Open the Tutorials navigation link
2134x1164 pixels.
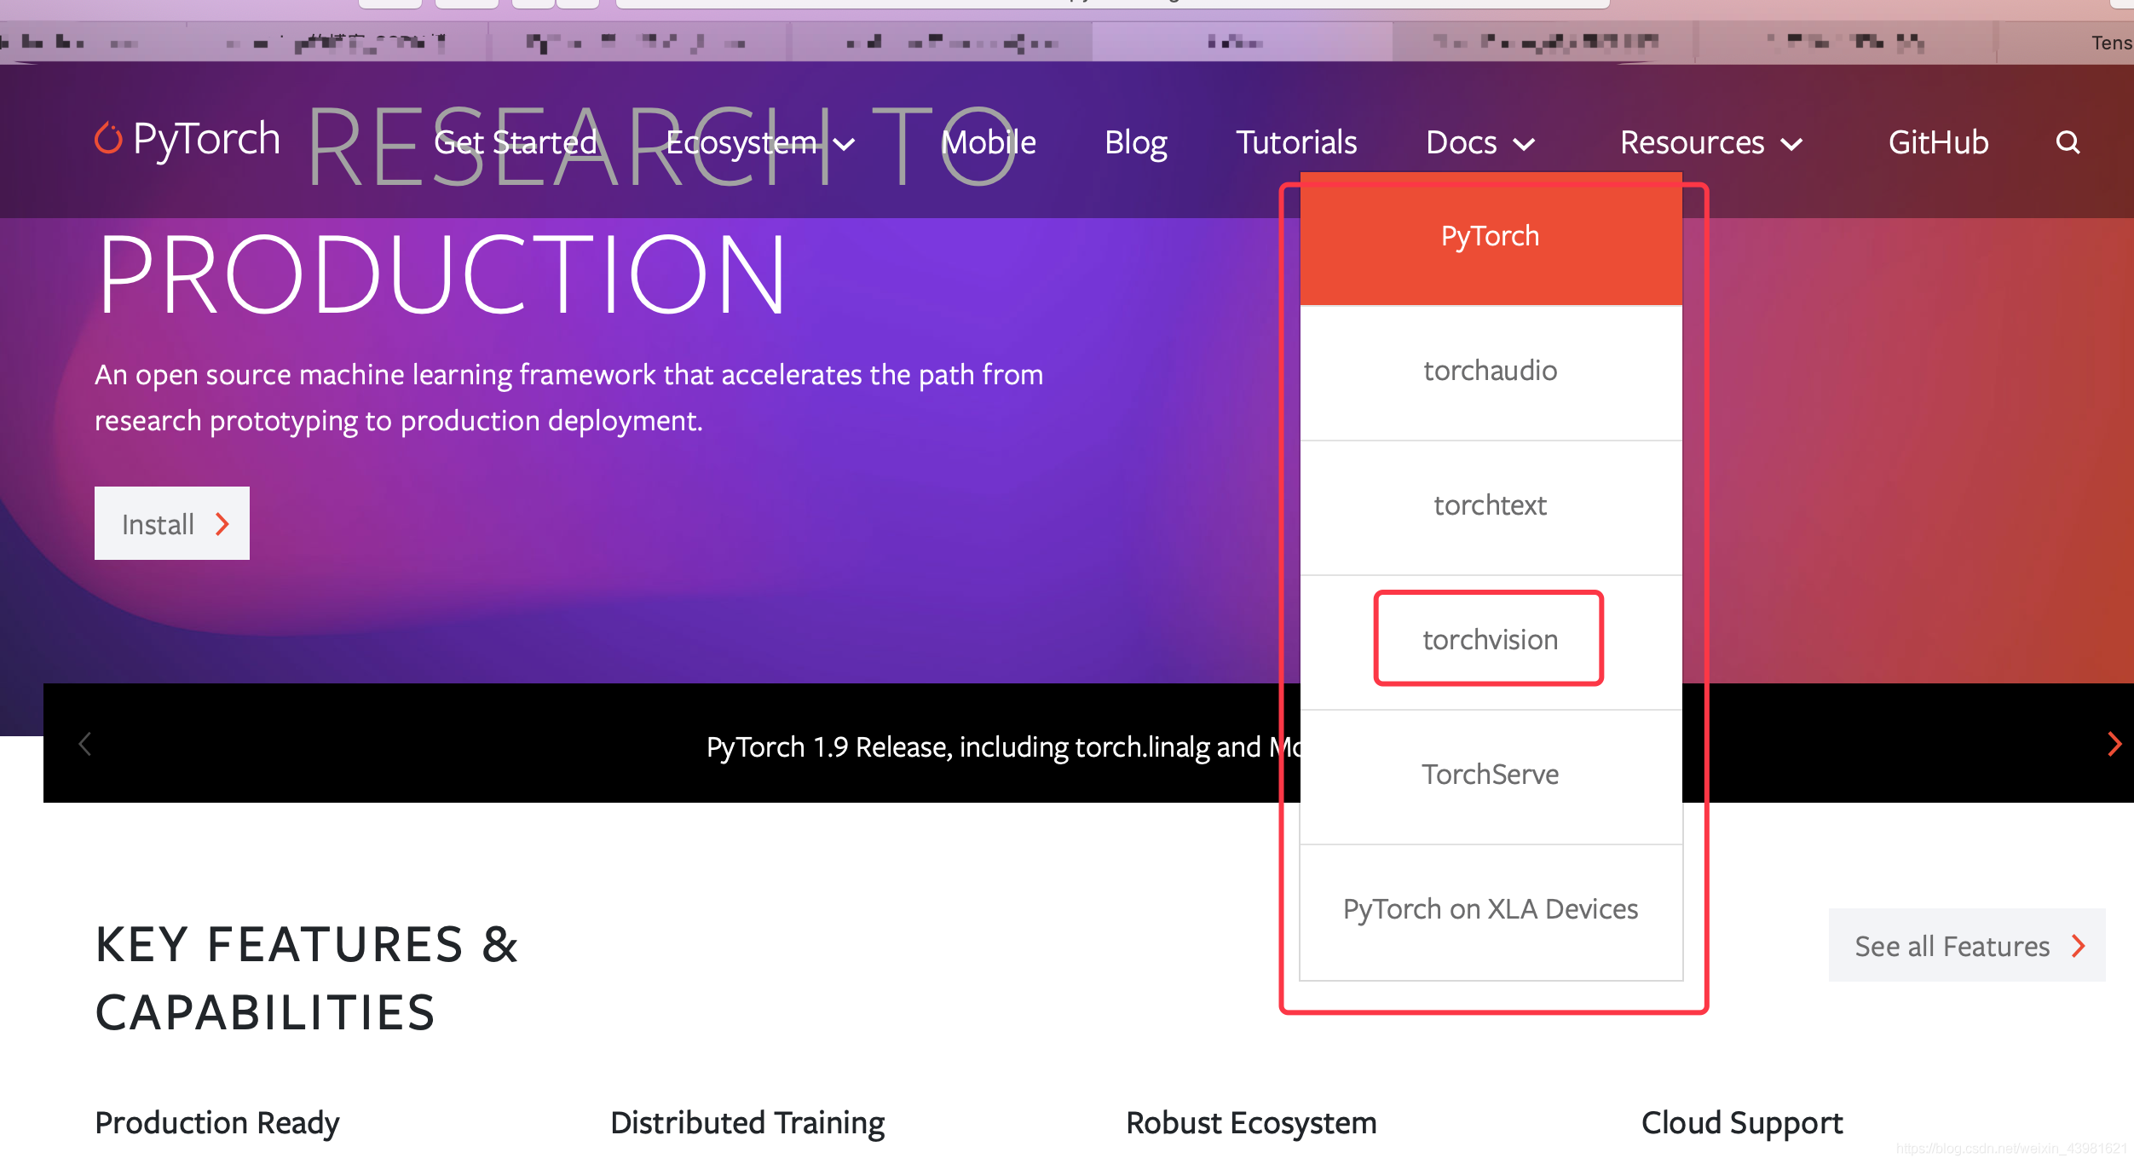[1295, 142]
